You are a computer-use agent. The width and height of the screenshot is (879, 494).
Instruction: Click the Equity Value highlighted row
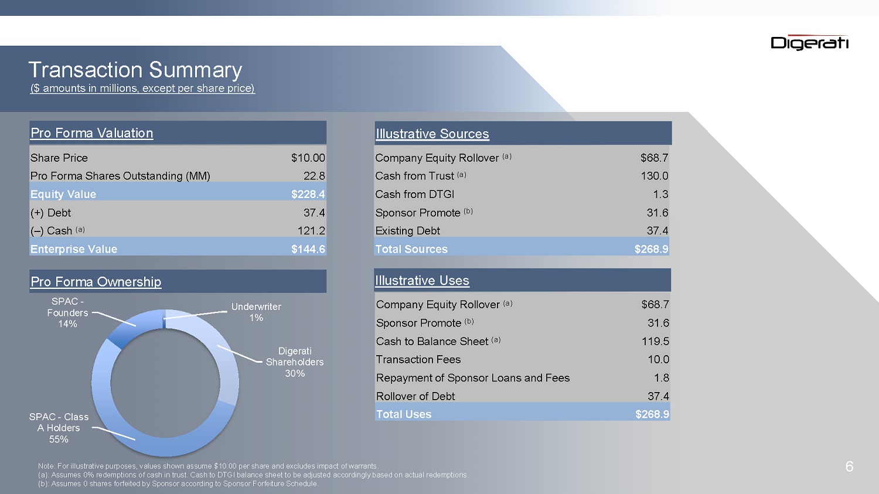point(178,194)
